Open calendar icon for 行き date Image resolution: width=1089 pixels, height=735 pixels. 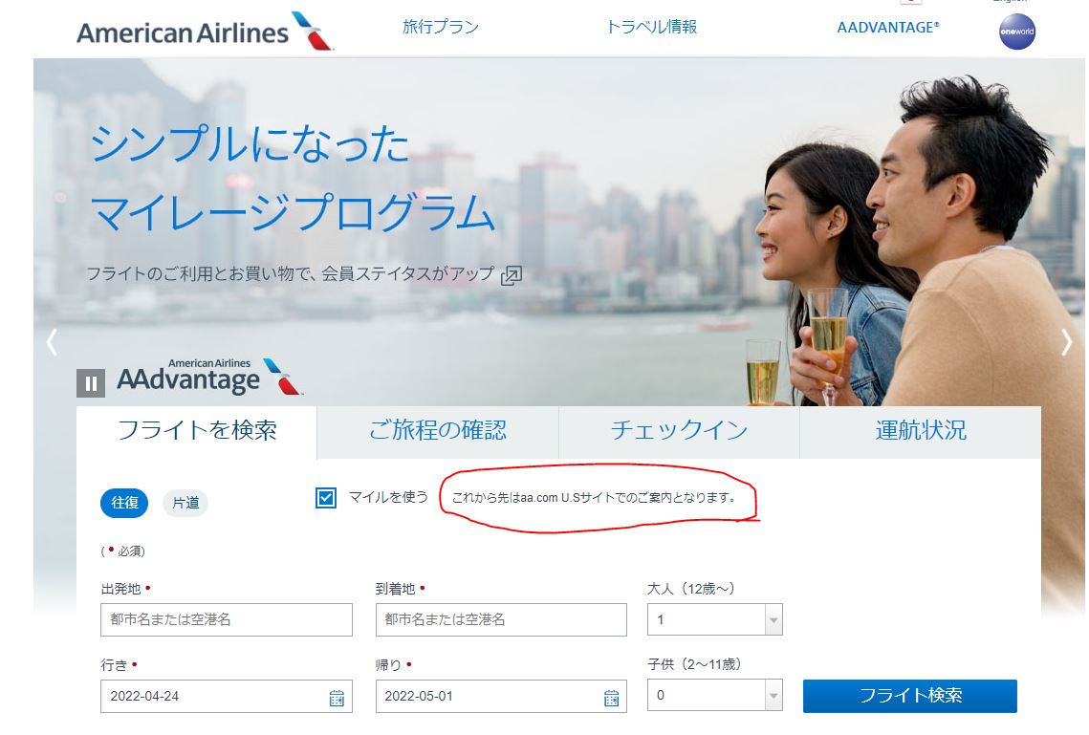coord(337,698)
